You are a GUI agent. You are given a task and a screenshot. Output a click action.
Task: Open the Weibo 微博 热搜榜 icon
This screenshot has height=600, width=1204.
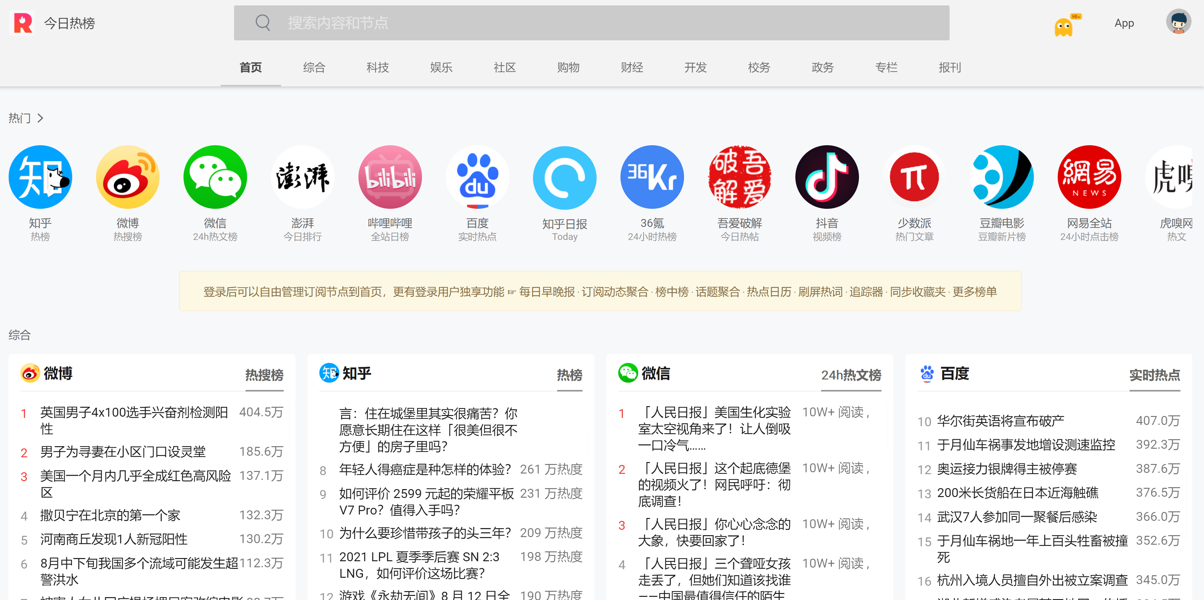[128, 177]
